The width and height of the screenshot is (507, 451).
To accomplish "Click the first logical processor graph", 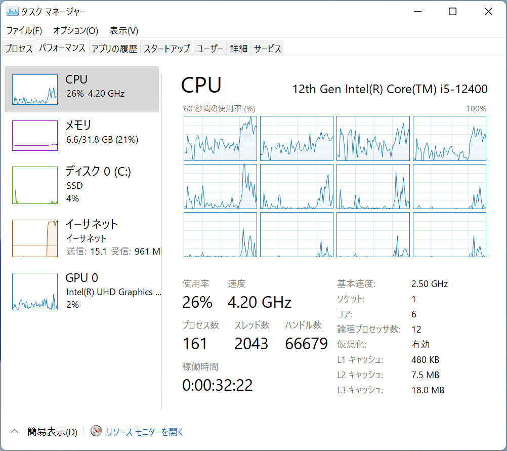I will point(220,138).
